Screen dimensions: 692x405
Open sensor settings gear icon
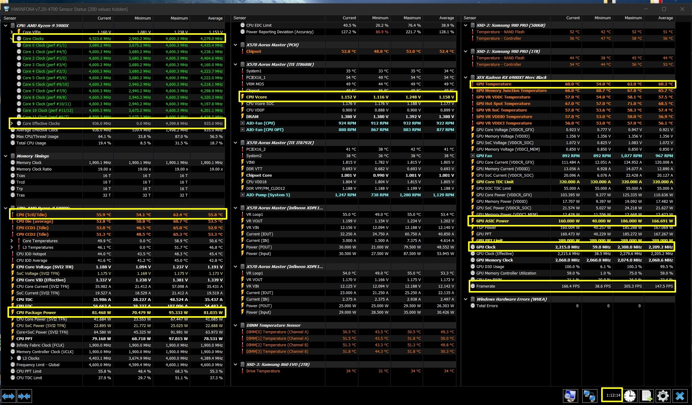pyautogui.click(x=663, y=396)
